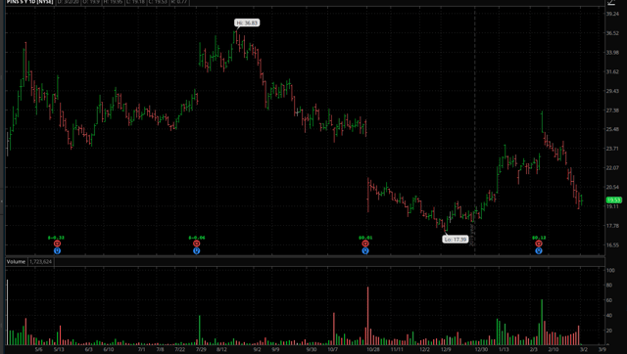Click the 16.55 label on price axis
Viewport: 627px width, 354px height.
pyautogui.click(x=612, y=245)
